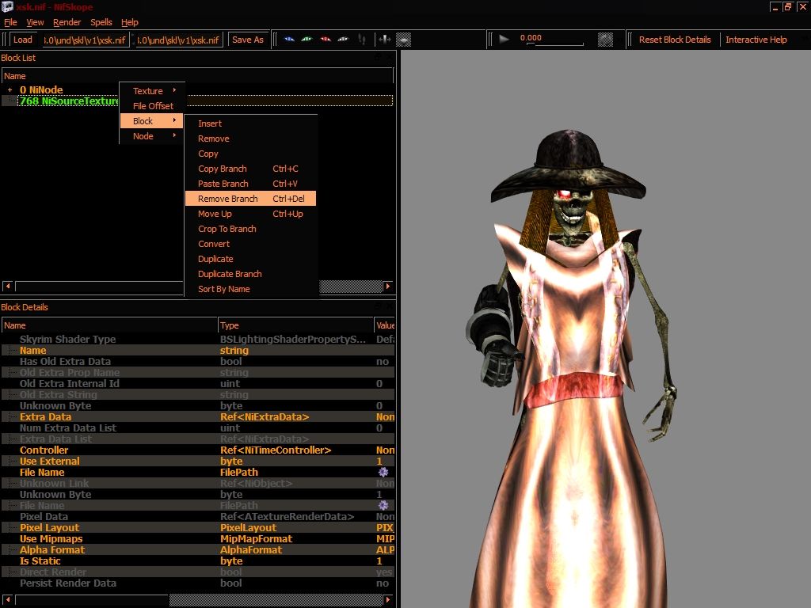
Task: Choose Duplicate Branch from the submenu
Action: point(251,273)
